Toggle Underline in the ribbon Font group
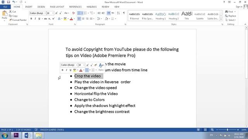This screenshot has width=248, height=139. 39,19
